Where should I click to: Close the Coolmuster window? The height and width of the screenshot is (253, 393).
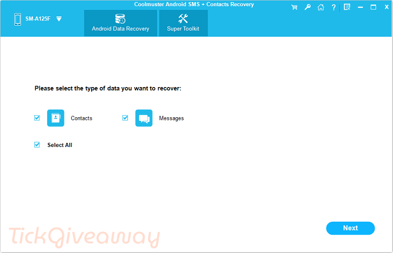pos(386,7)
